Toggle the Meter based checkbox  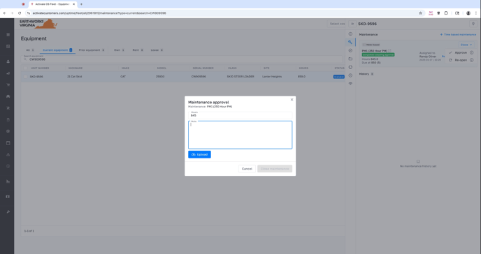click(364, 45)
